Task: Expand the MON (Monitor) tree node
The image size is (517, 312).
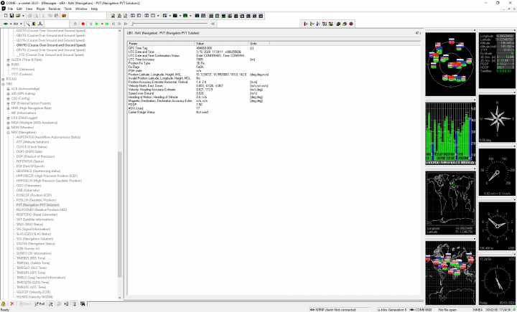Action: [x=9, y=127]
